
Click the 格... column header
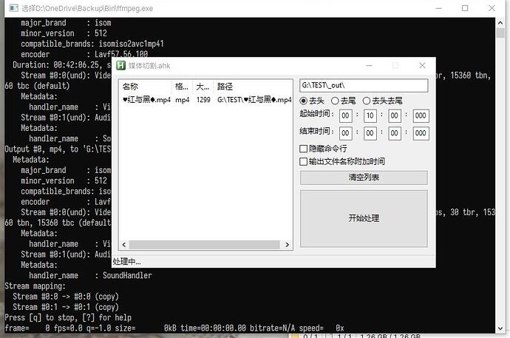(x=182, y=87)
